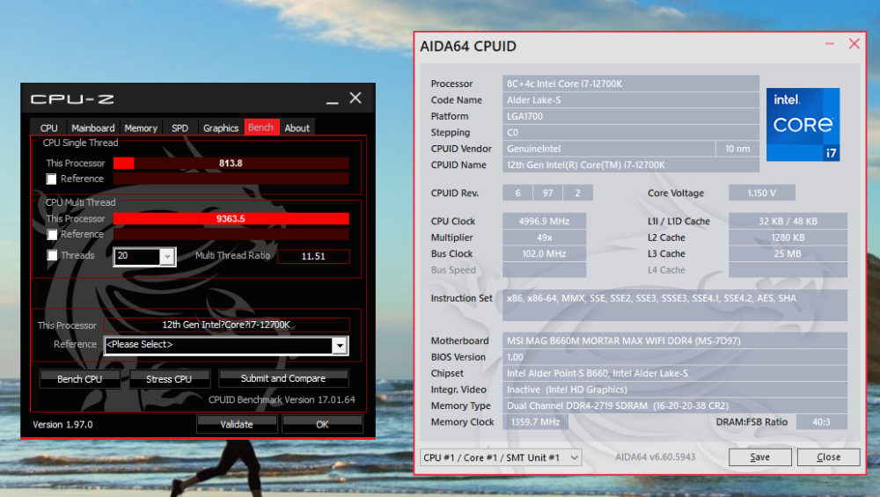Enable Single Thread Reference checkbox

52,179
